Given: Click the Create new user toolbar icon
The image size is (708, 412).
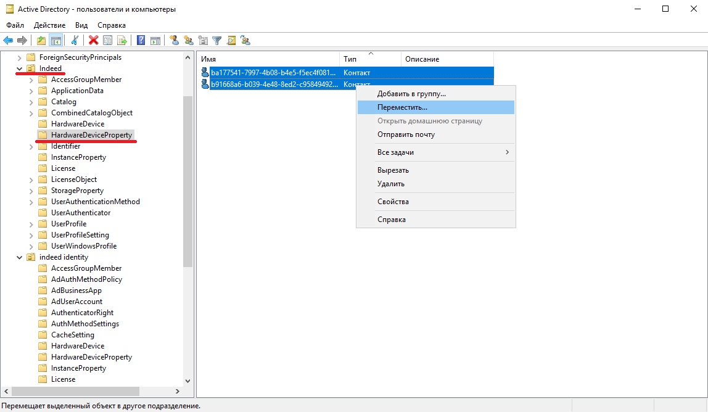Looking at the screenshot, I should 175,41.
